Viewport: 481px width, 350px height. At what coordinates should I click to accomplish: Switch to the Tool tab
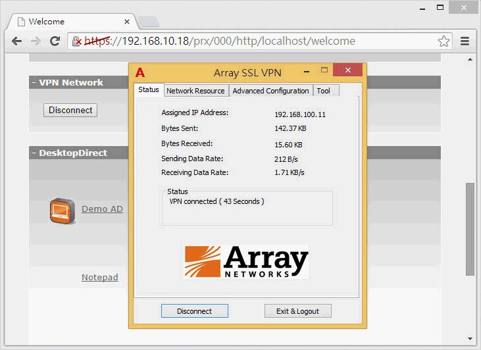pyautogui.click(x=326, y=91)
